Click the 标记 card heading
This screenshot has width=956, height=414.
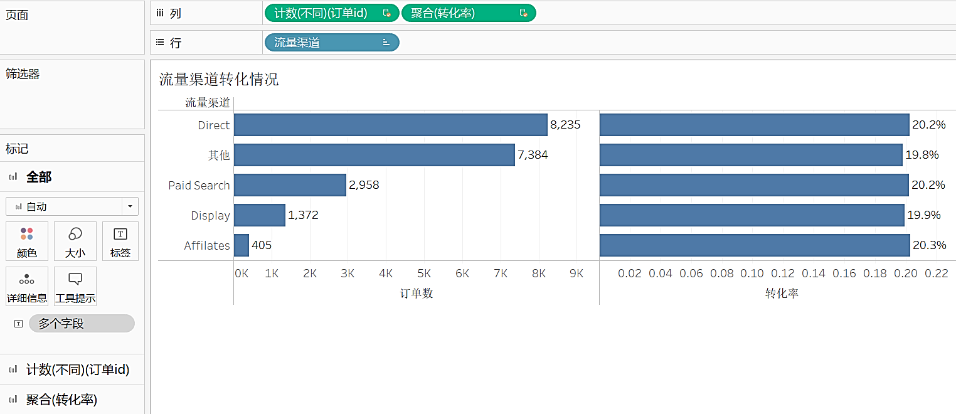17,149
